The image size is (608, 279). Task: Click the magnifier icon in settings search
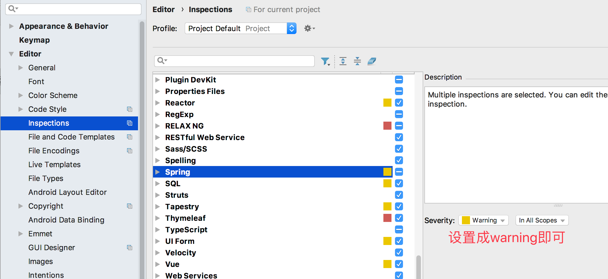click(x=13, y=9)
